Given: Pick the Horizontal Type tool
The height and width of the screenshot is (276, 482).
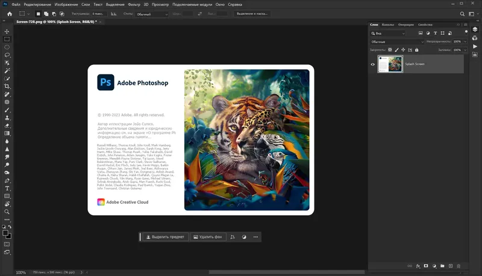Looking at the screenshot, I should [x=7, y=188].
